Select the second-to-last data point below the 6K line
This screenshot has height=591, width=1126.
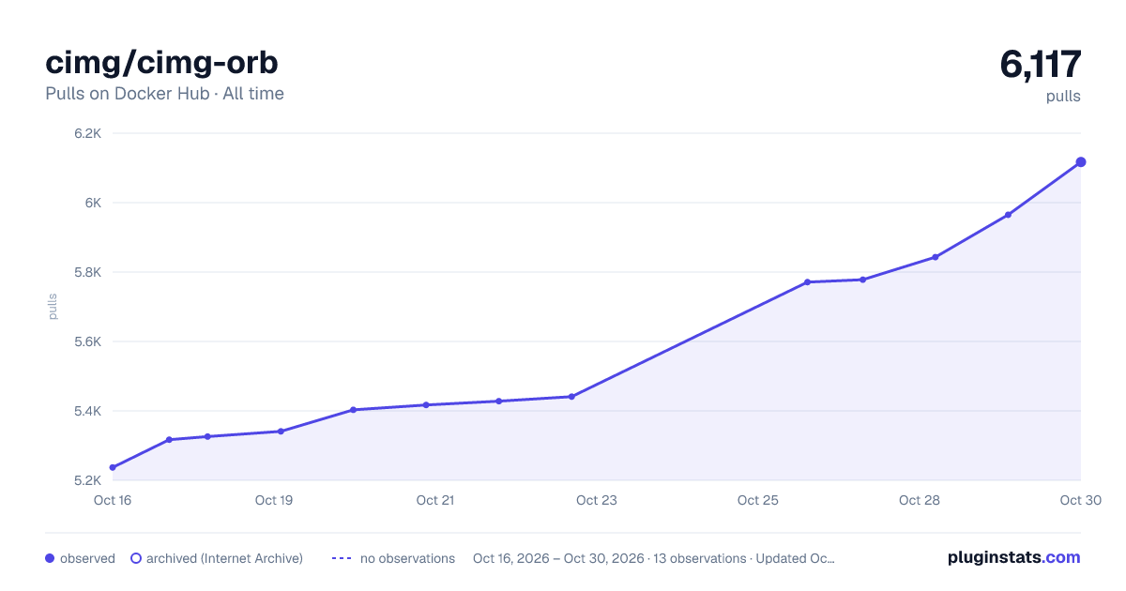tap(1008, 215)
